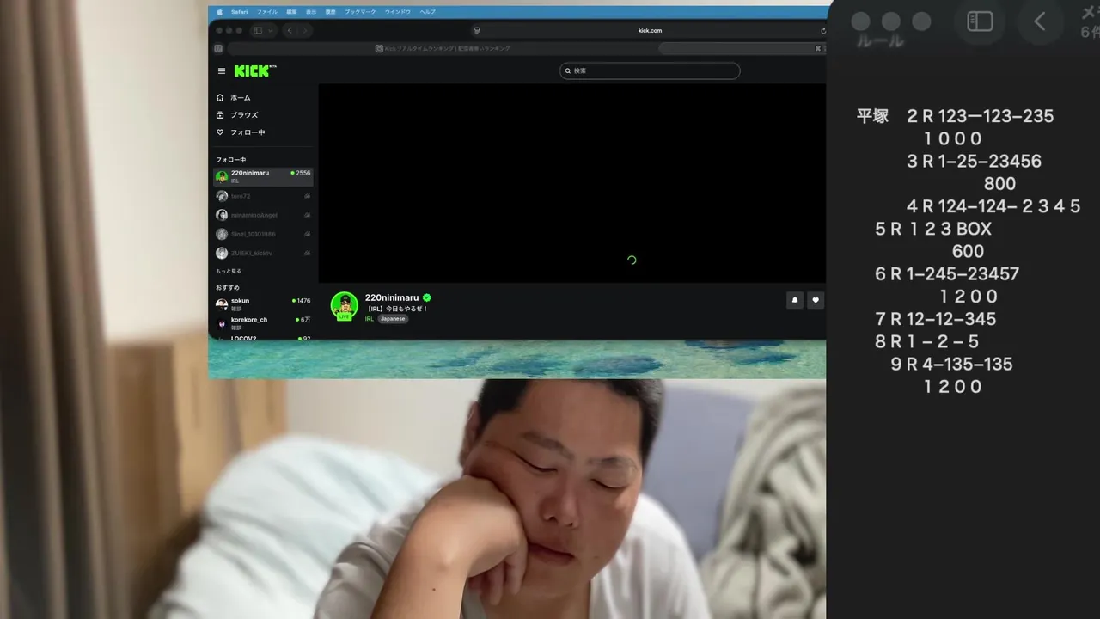Click the heart follow button under the player
Image resolution: width=1100 pixels, height=619 pixels.
tap(816, 300)
